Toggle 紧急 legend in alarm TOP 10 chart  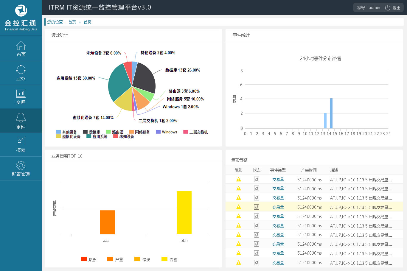pyautogui.click(x=88, y=259)
